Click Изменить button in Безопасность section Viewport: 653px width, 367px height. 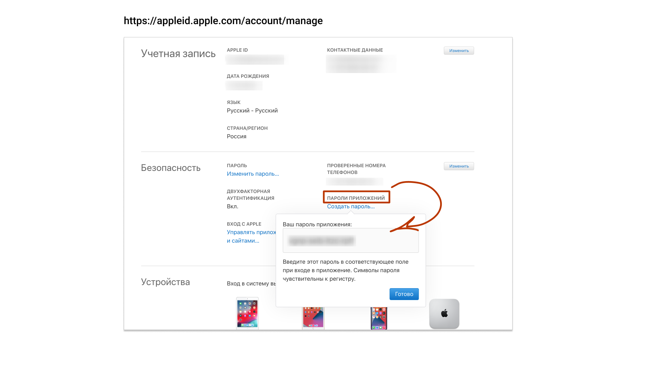pos(459,166)
